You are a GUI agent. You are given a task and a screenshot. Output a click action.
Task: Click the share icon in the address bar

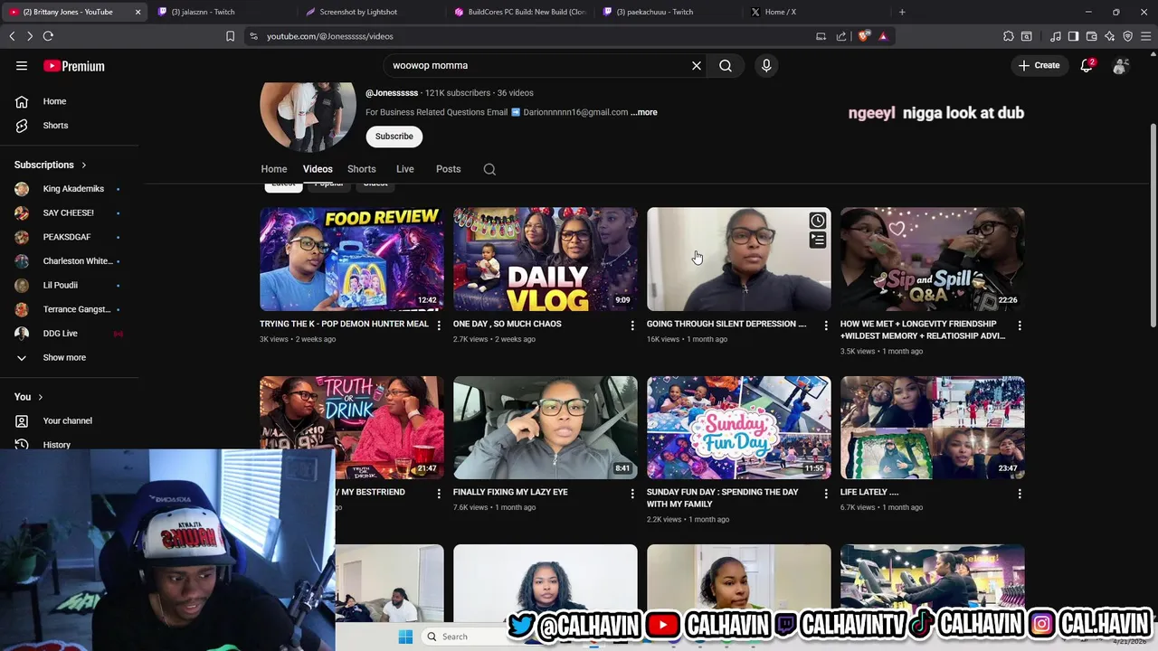click(841, 36)
